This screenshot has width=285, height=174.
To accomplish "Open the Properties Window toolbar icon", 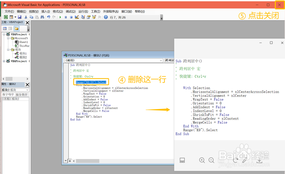I will click(89, 17).
